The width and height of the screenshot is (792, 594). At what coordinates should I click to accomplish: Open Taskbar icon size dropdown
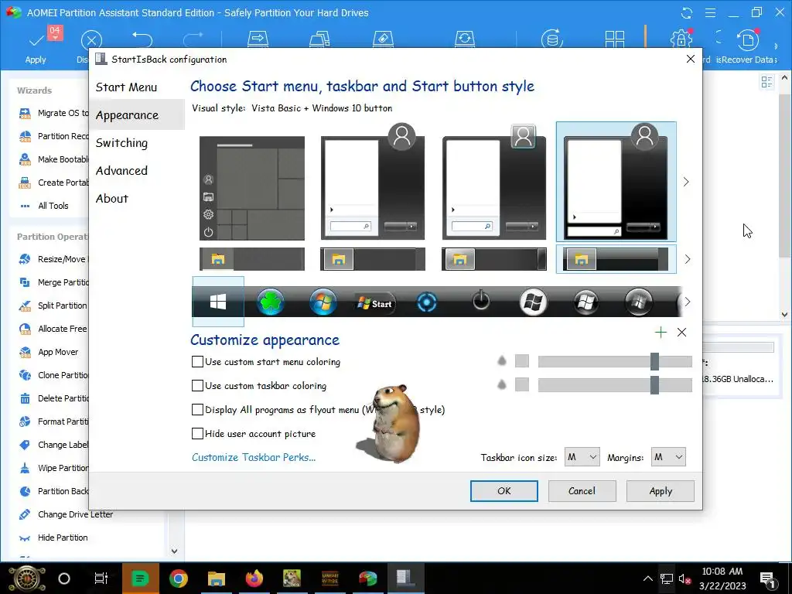tap(582, 457)
